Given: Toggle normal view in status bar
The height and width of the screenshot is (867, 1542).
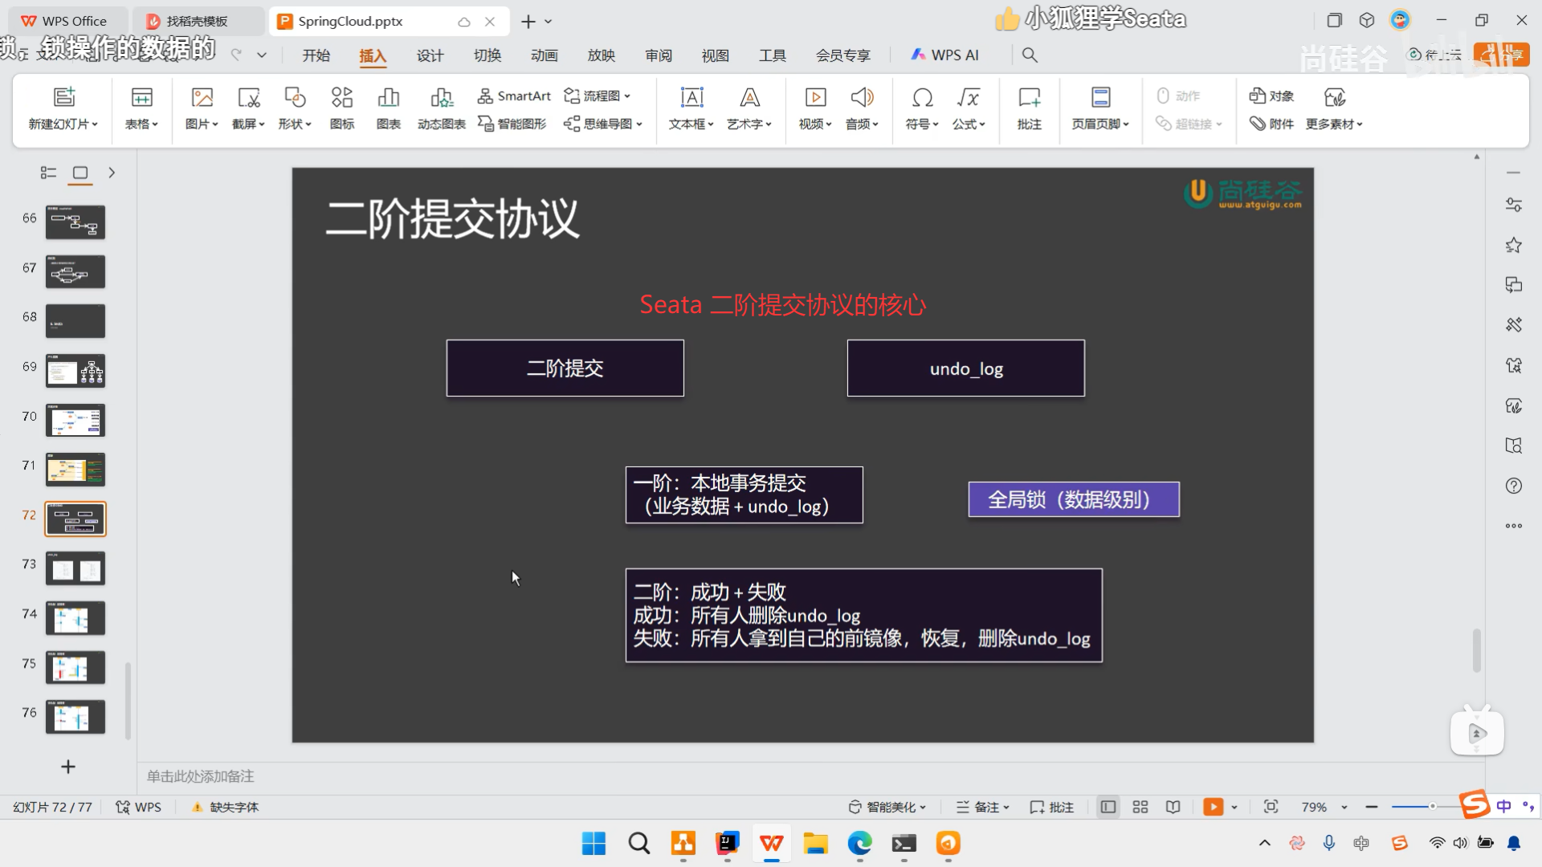Looking at the screenshot, I should click(1108, 807).
